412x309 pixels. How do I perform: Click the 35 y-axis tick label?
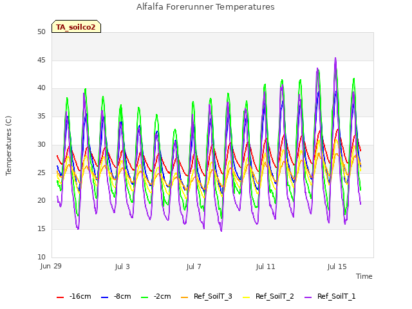[x=41, y=116]
